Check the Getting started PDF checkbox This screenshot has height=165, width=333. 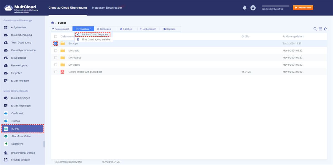click(x=56, y=72)
